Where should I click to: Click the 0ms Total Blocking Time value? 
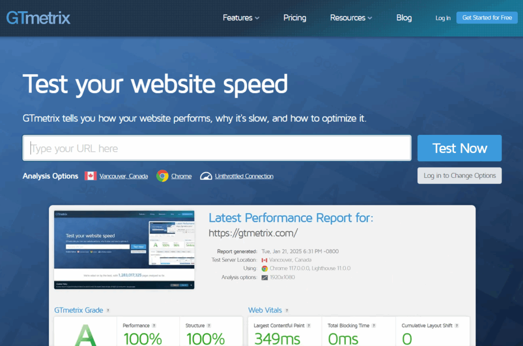(343, 339)
